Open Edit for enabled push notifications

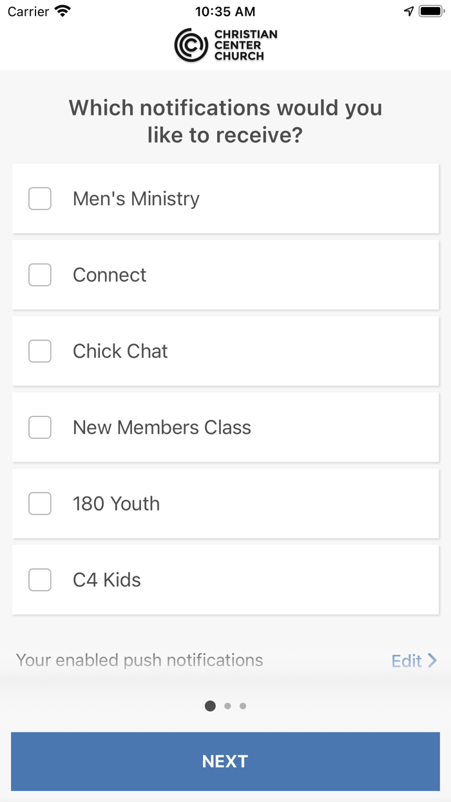(x=407, y=661)
